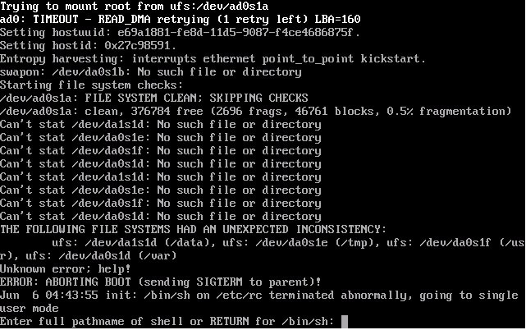Image resolution: width=526 pixels, height=330 pixels.
Task: Select the 'ad0: TIMEOUT - READ_DMA retrying' line
Action: (x=181, y=19)
